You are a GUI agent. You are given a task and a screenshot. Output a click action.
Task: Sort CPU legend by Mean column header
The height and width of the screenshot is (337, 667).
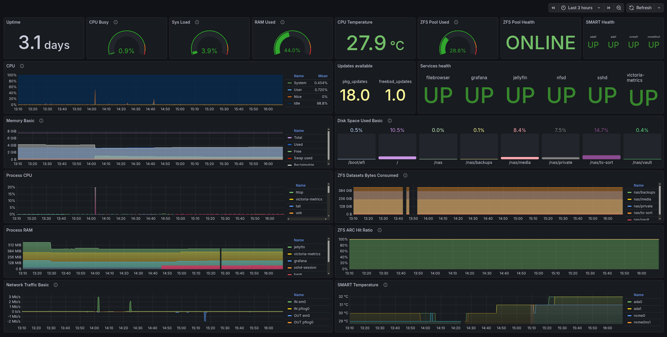click(323, 76)
